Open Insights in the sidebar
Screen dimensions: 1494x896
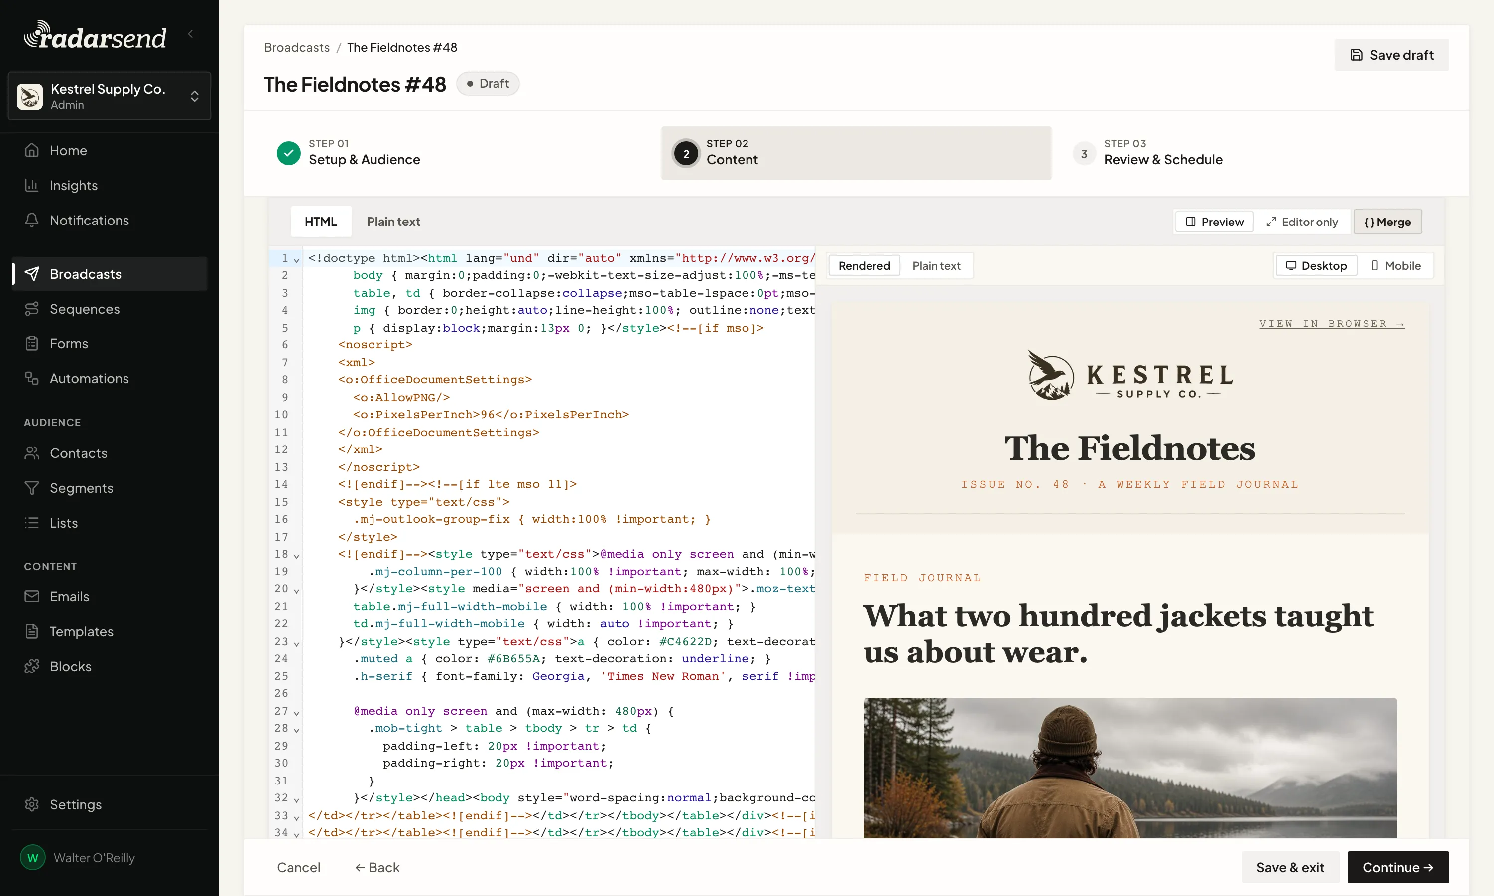coord(109,185)
